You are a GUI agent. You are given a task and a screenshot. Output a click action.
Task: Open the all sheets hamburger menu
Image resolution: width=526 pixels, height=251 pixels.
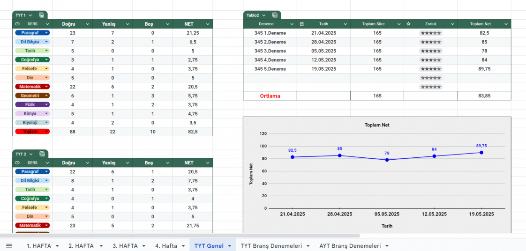[9, 246]
